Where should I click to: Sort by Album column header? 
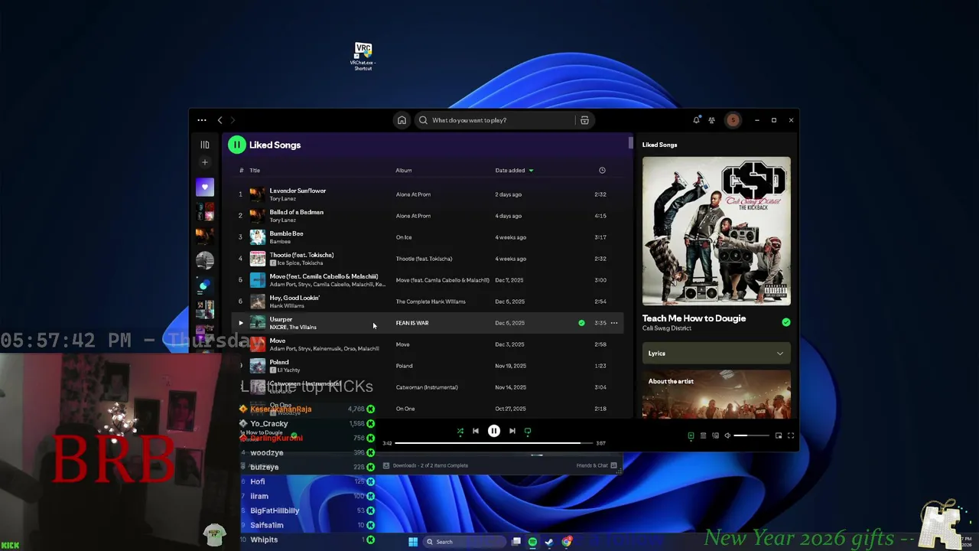point(404,171)
